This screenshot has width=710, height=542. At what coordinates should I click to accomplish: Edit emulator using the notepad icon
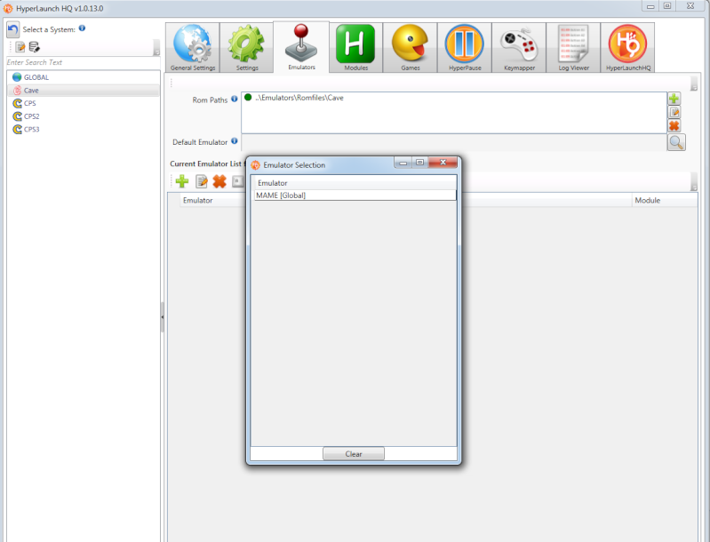(201, 181)
